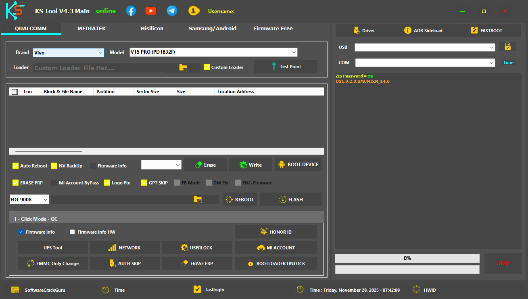Click the progress bar showing 0%

407,258
